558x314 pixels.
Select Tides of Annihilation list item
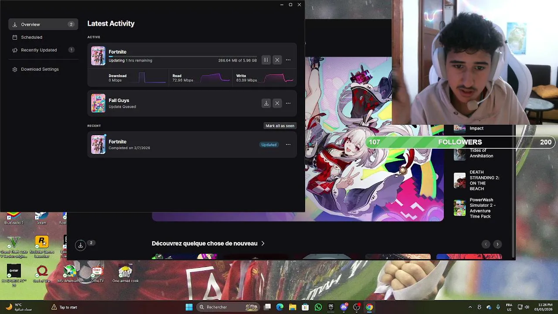[x=477, y=153]
